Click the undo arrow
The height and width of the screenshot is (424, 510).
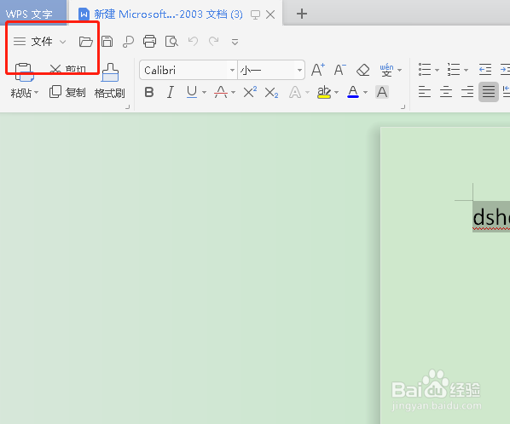click(194, 41)
